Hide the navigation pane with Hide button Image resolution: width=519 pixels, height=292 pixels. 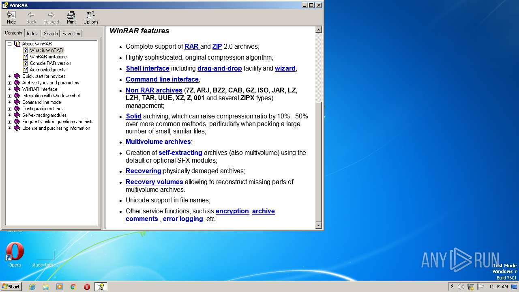tap(11, 17)
